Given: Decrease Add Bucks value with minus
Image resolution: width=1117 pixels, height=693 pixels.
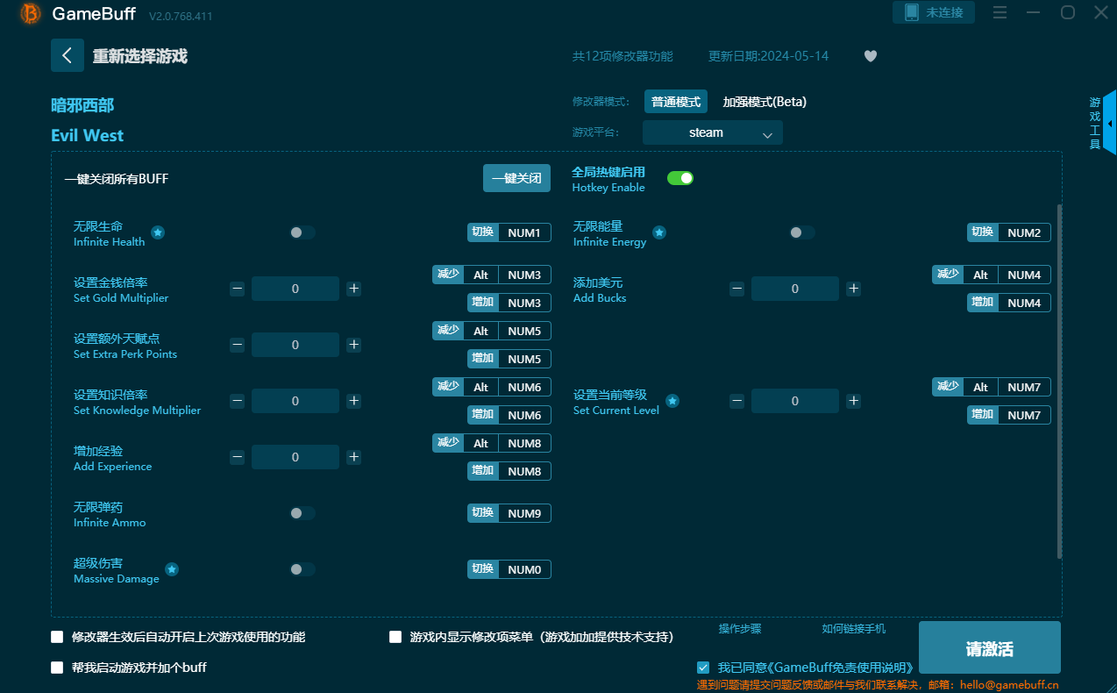Looking at the screenshot, I should [x=737, y=289].
